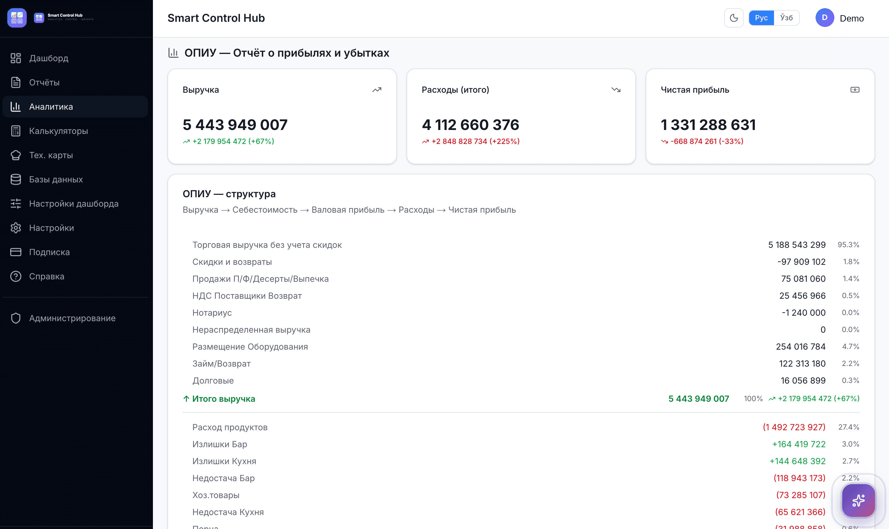The width and height of the screenshot is (889, 529).
Task: Open Администрирование section
Action: (x=75, y=318)
